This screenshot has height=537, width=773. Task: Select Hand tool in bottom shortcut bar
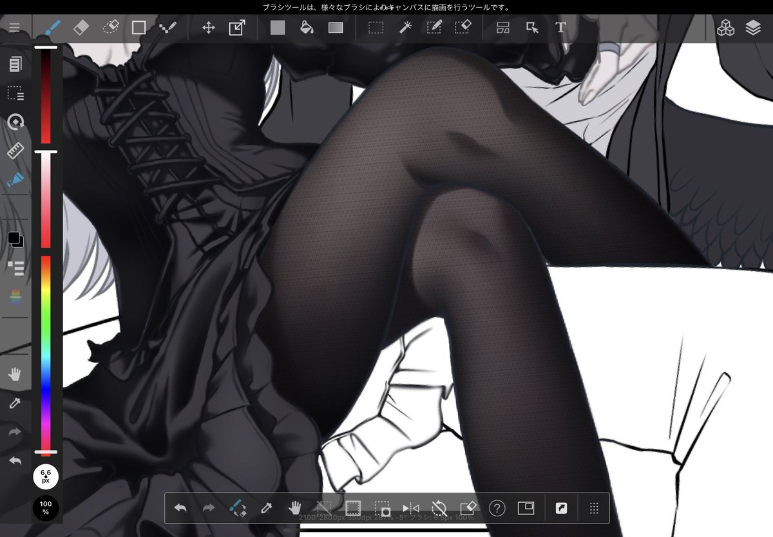[295, 508]
